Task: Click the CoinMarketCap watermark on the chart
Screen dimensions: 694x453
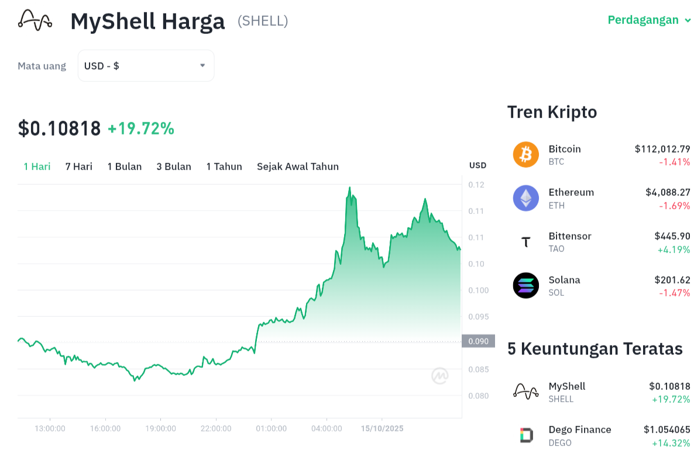Action: [x=440, y=376]
